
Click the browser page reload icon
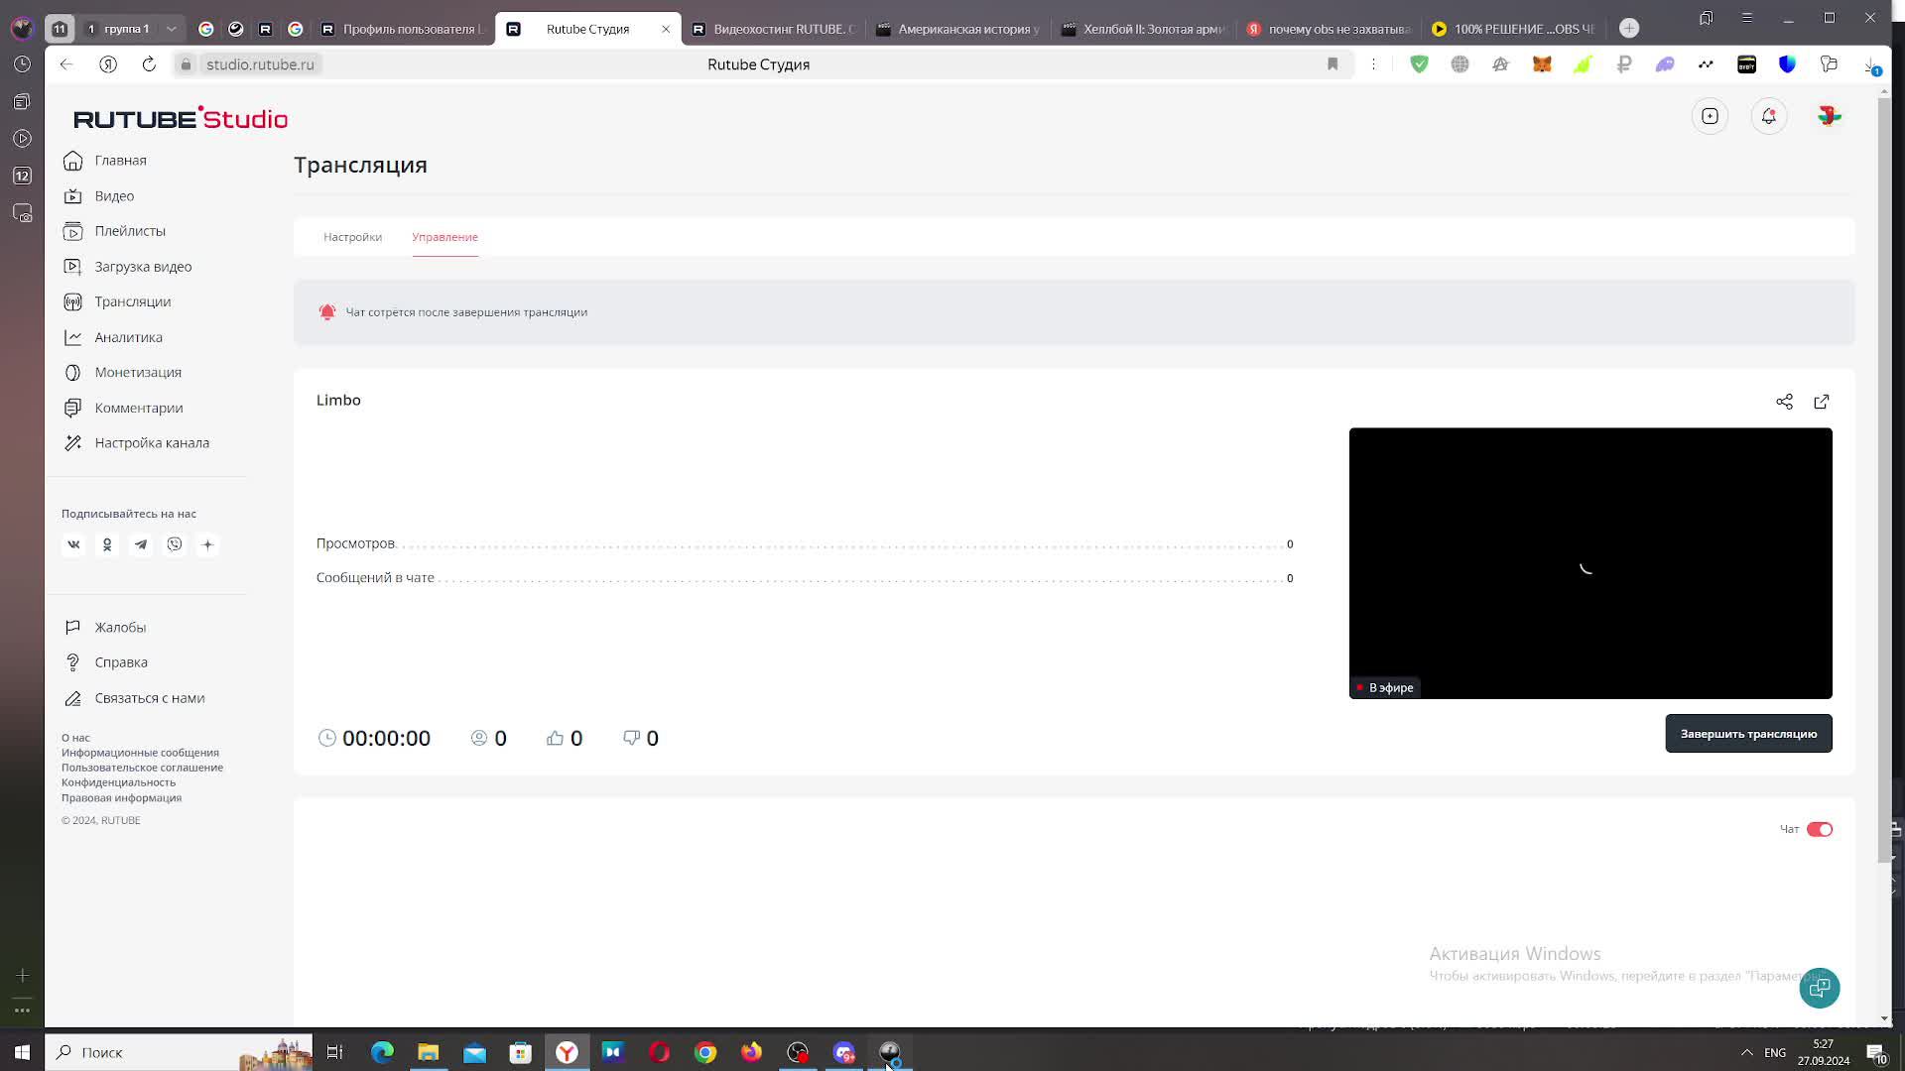pyautogui.click(x=149, y=64)
